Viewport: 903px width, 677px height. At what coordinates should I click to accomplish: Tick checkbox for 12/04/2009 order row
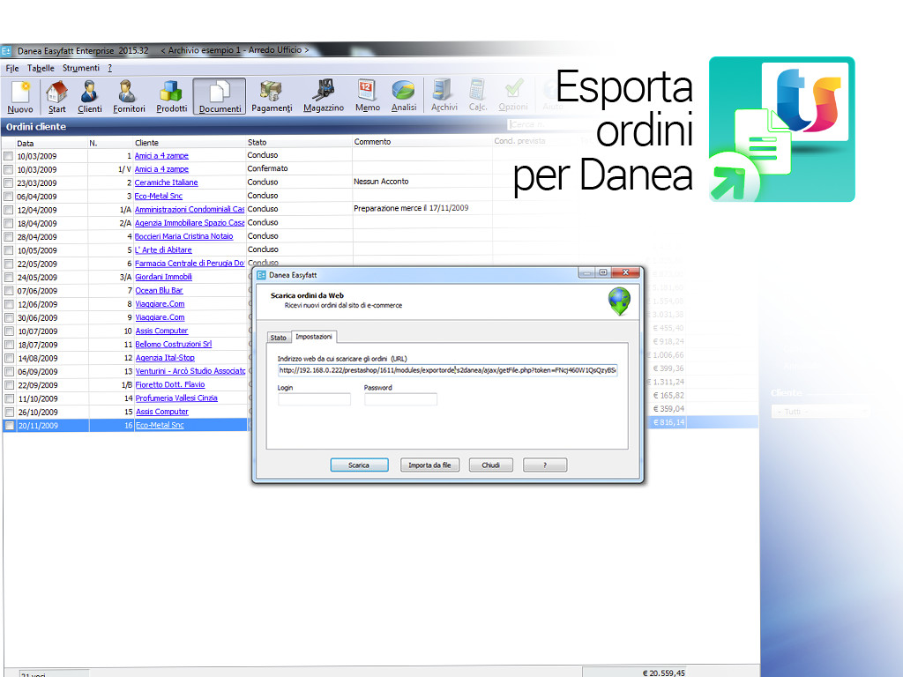point(8,210)
